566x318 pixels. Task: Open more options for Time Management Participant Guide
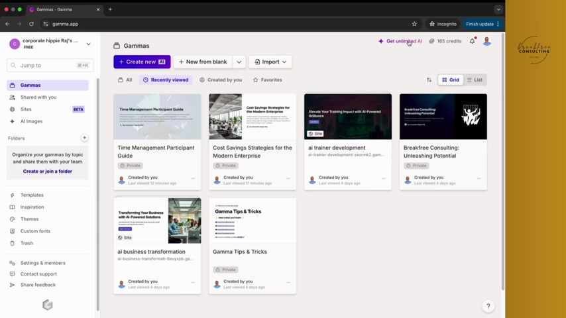pos(193,178)
